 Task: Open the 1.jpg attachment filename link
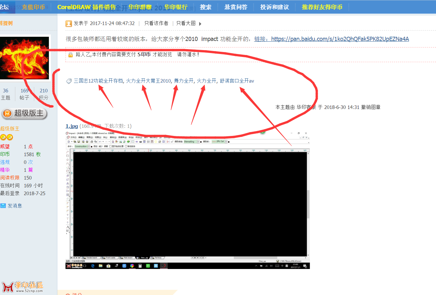click(x=72, y=126)
